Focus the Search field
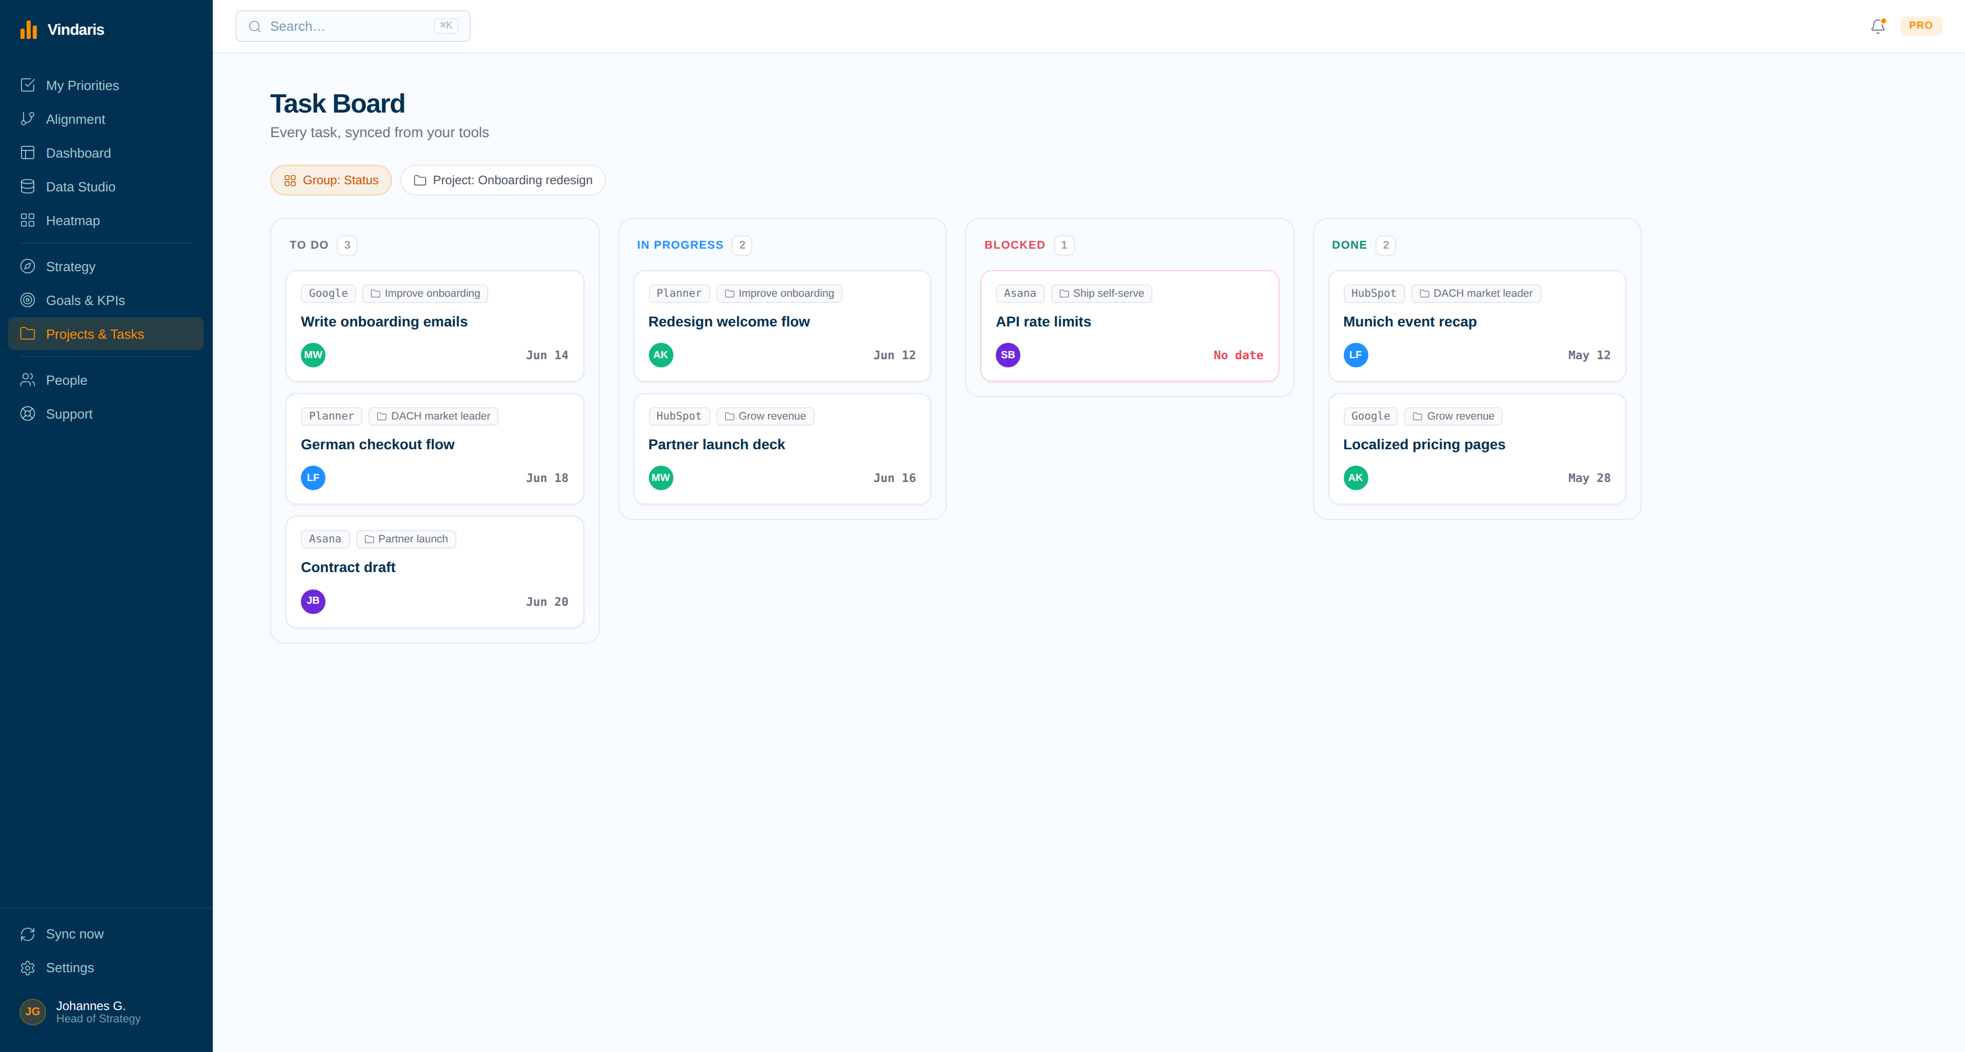This screenshot has height=1052, width=1965. 353,26
